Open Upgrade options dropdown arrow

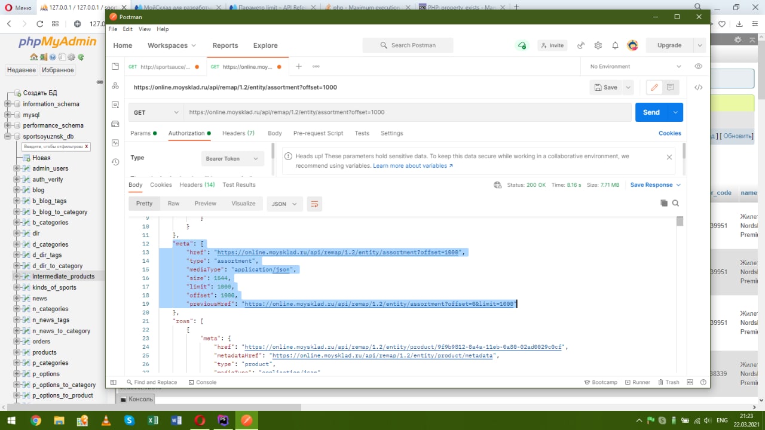[700, 45]
